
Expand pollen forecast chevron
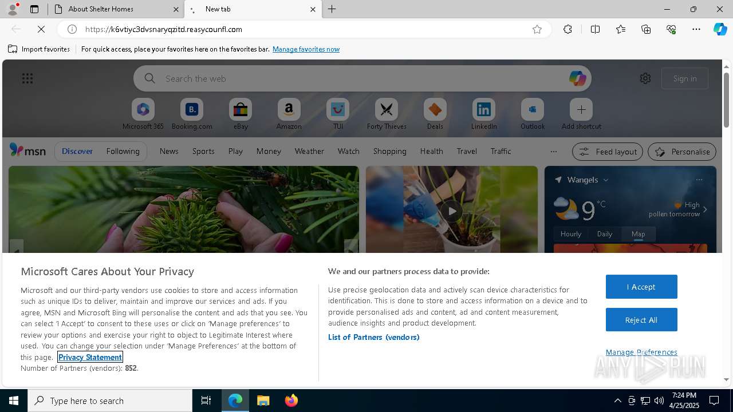point(705,209)
